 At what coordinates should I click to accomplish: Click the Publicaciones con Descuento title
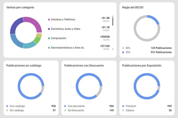[84, 65]
